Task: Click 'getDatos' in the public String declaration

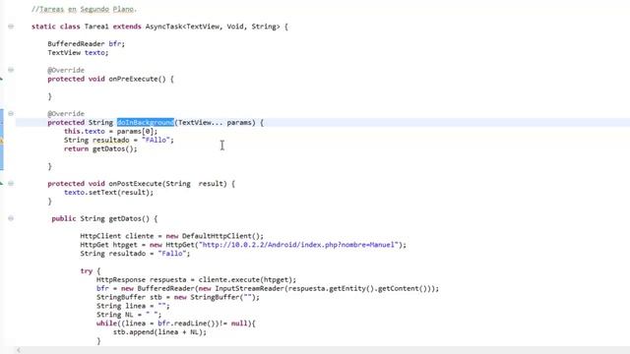Action: pos(125,218)
